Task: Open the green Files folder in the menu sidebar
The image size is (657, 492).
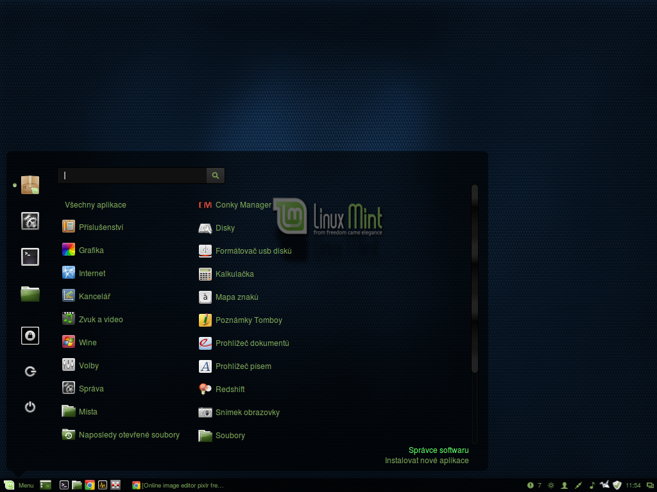Action: (x=30, y=293)
